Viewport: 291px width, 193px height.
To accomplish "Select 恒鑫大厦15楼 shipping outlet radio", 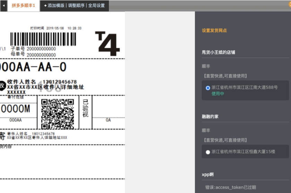I will point(208,152).
